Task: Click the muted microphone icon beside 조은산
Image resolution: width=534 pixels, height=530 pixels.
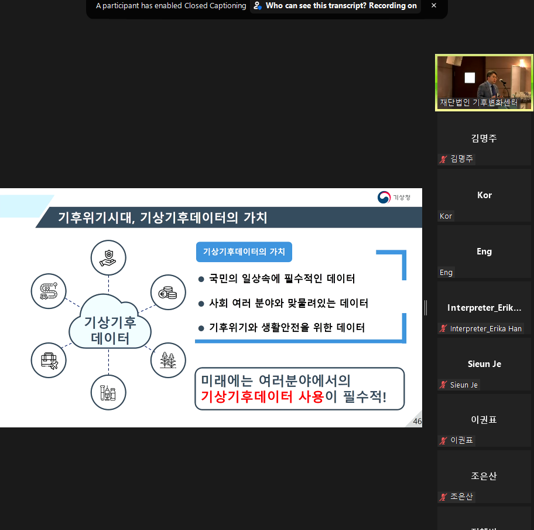Action: pyautogui.click(x=443, y=497)
